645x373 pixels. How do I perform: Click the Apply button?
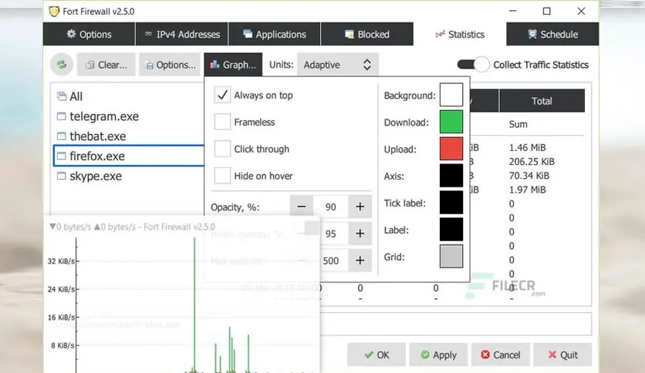[x=438, y=355]
